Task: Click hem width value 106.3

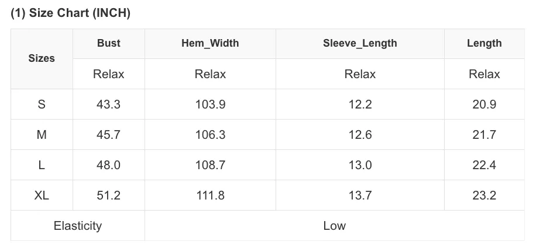Action: tap(210, 134)
